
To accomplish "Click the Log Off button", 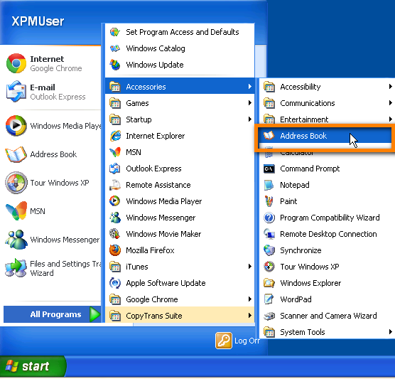I will (x=237, y=341).
